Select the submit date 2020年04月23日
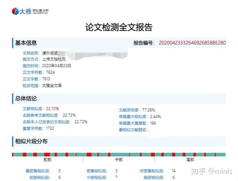238x181 pixels. (57, 66)
